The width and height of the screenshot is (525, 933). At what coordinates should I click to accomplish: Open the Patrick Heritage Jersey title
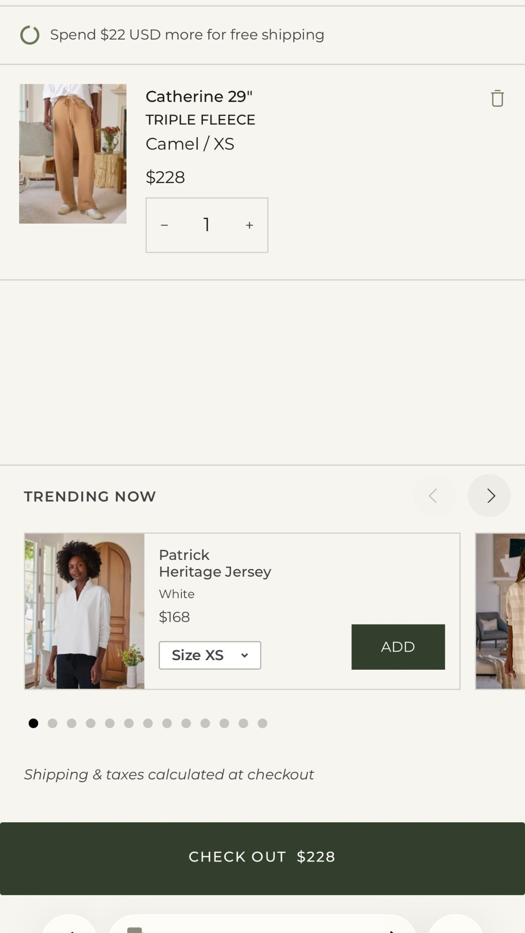click(x=215, y=563)
